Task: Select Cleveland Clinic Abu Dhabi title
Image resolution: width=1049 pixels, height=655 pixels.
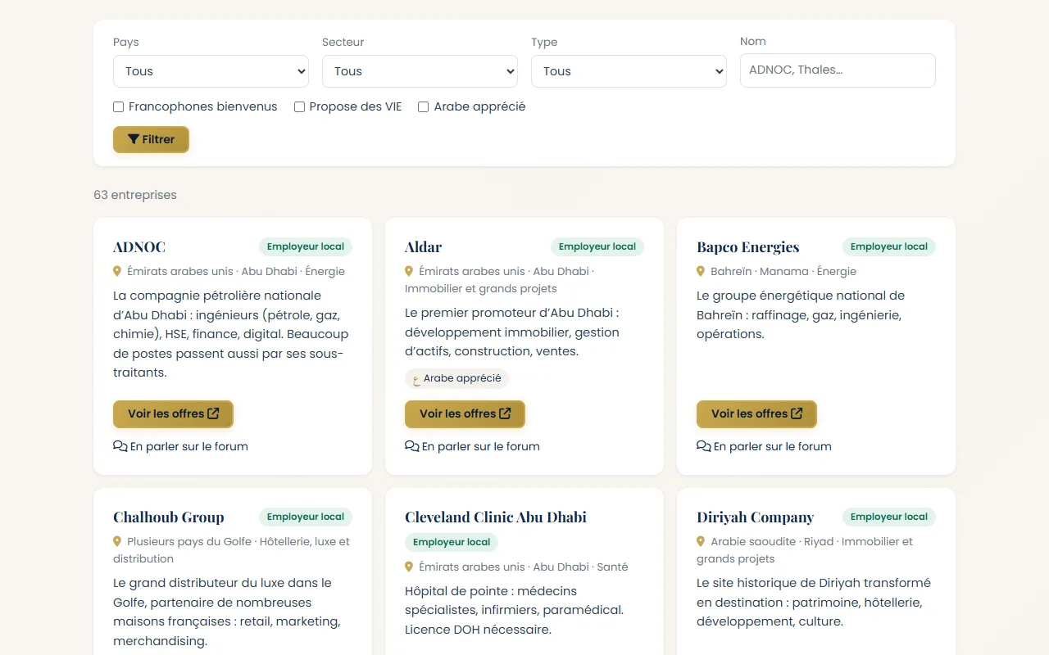Action: (x=496, y=517)
